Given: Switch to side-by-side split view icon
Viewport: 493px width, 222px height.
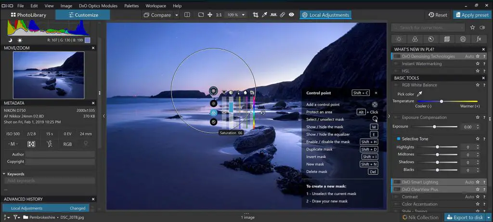Looking at the screenshot, I should point(187,15).
